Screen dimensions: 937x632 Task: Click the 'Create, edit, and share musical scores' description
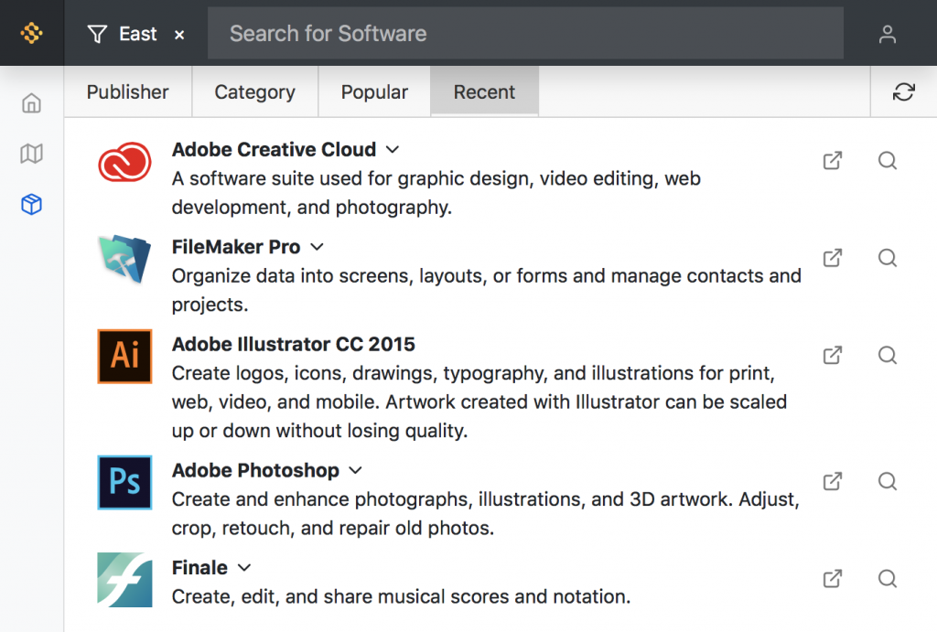click(x=401, y=596)
